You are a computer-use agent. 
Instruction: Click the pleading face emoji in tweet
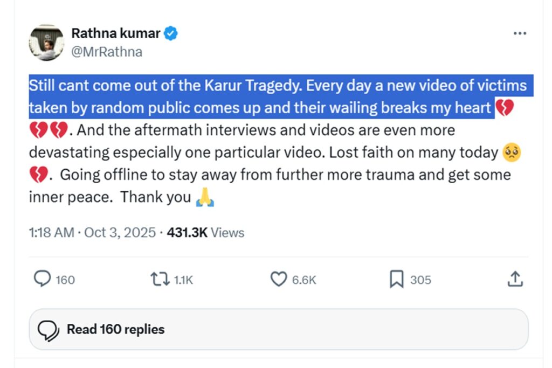(511, 152)
